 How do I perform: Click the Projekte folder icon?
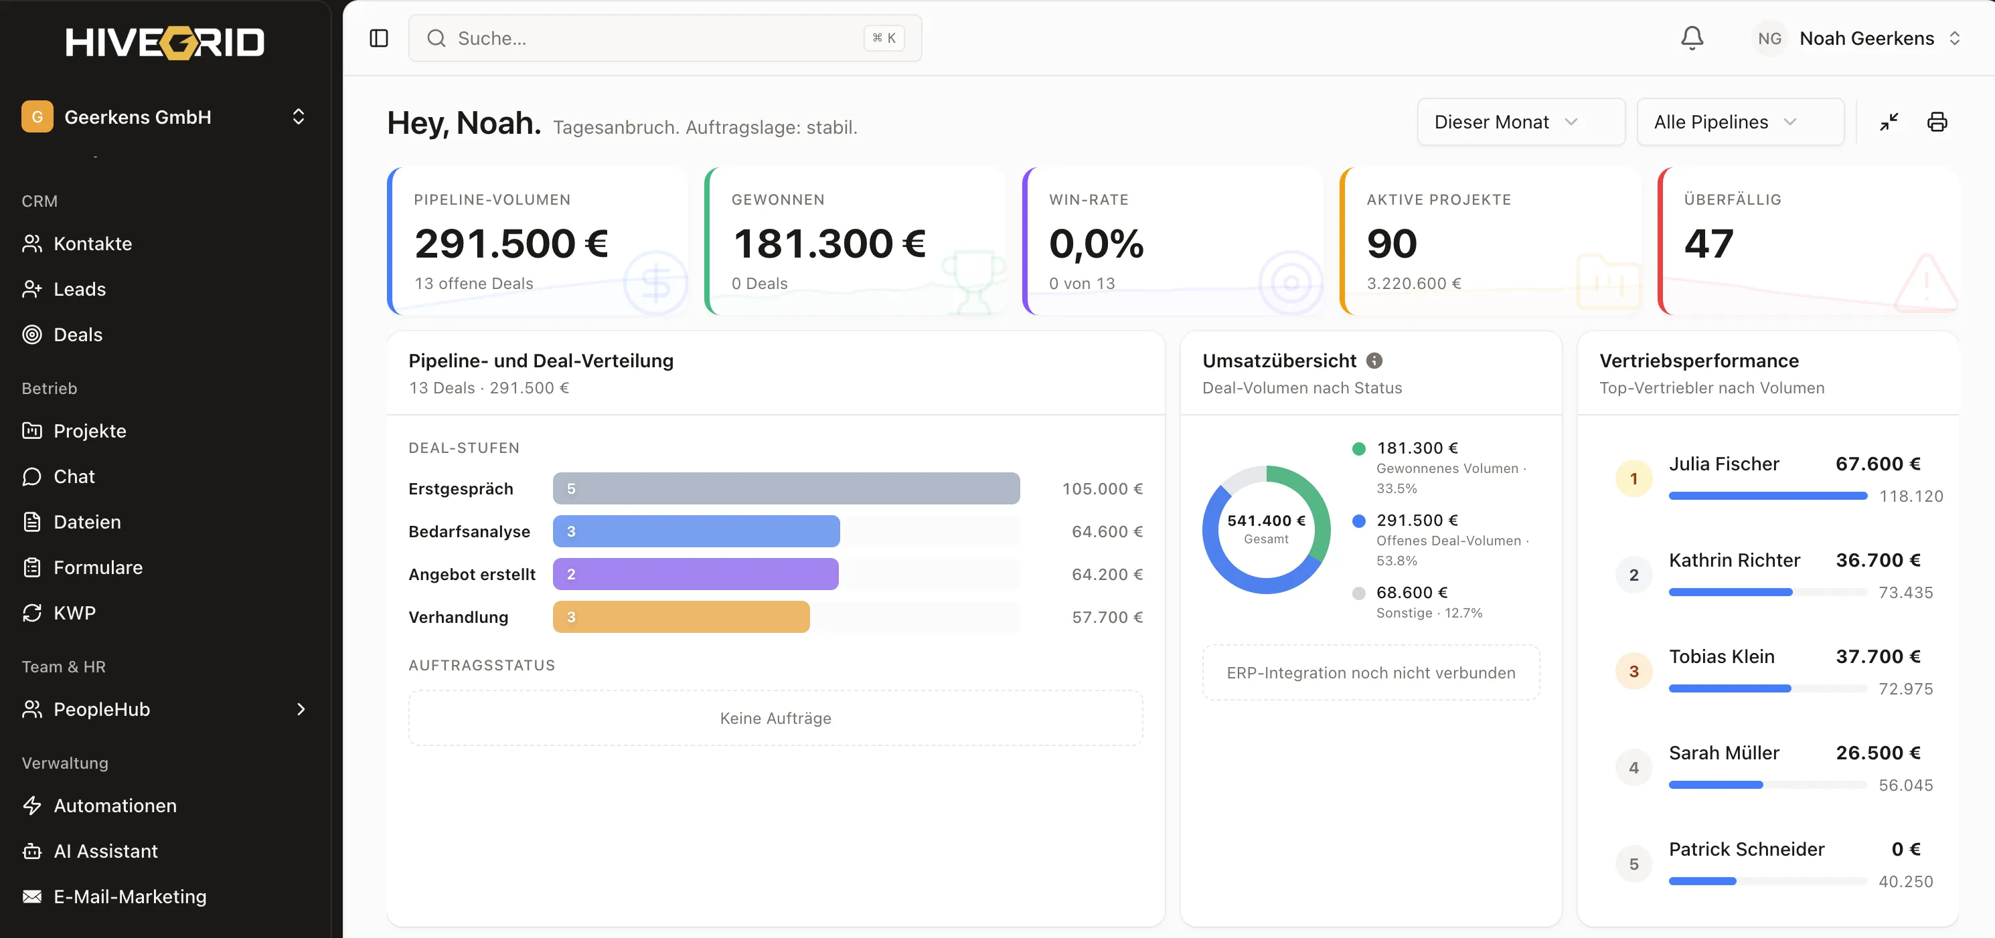pyautogui.click(x=31, y=431)
